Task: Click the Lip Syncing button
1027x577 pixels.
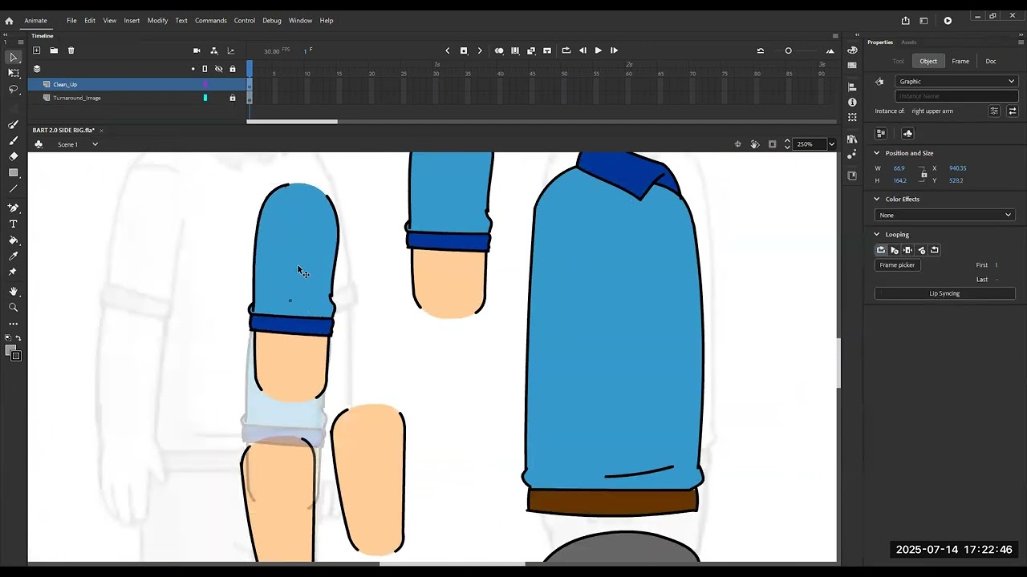Action: [944, 293]
